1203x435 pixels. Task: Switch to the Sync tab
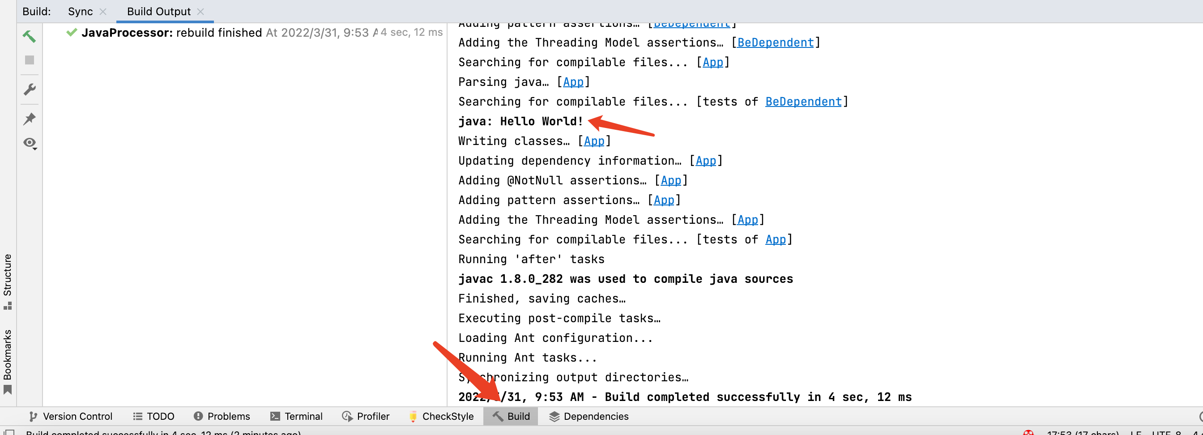(80, 11)
